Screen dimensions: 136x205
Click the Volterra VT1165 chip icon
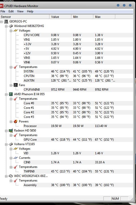[x=11, y=144]
